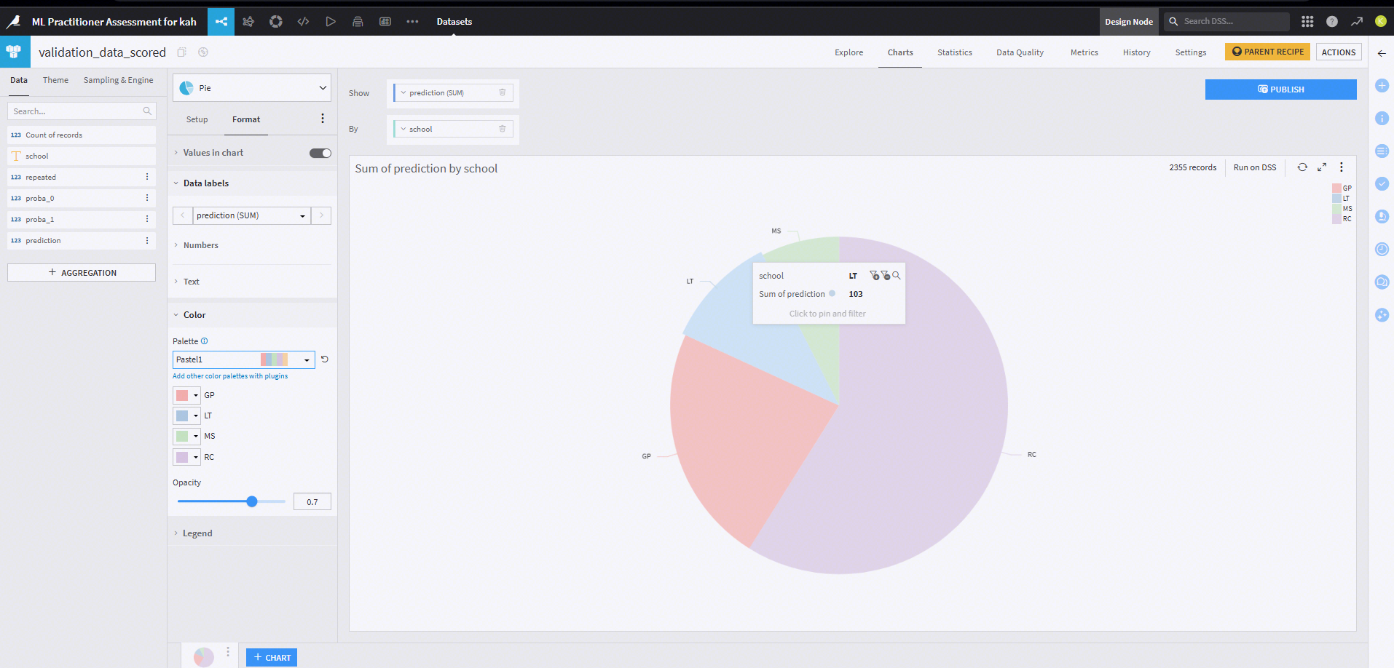The image size is (1394, 668).
Task: Open the code notebooks icon
Action: coord(303,22)
